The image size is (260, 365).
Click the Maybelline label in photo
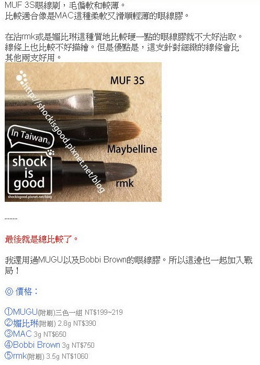coord(132,149)
